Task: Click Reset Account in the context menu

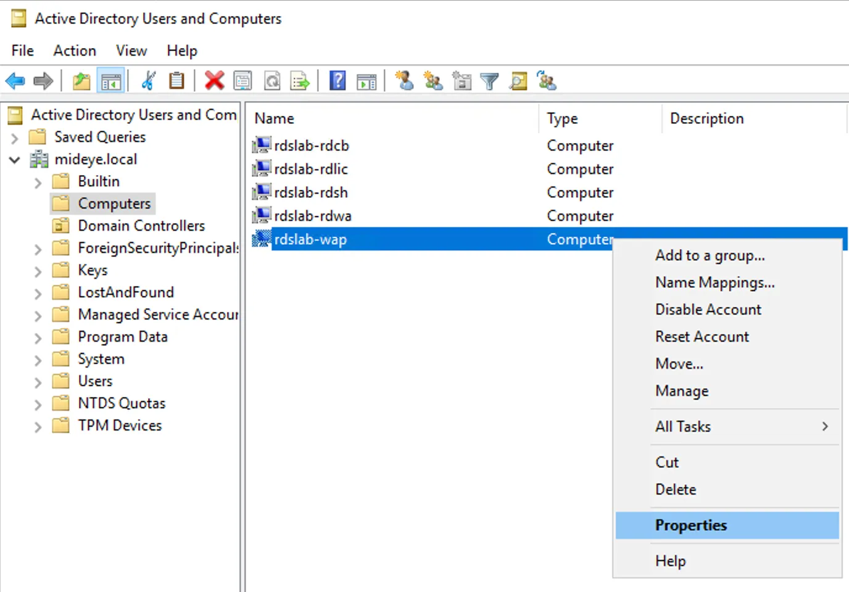Action: (702, 337)
